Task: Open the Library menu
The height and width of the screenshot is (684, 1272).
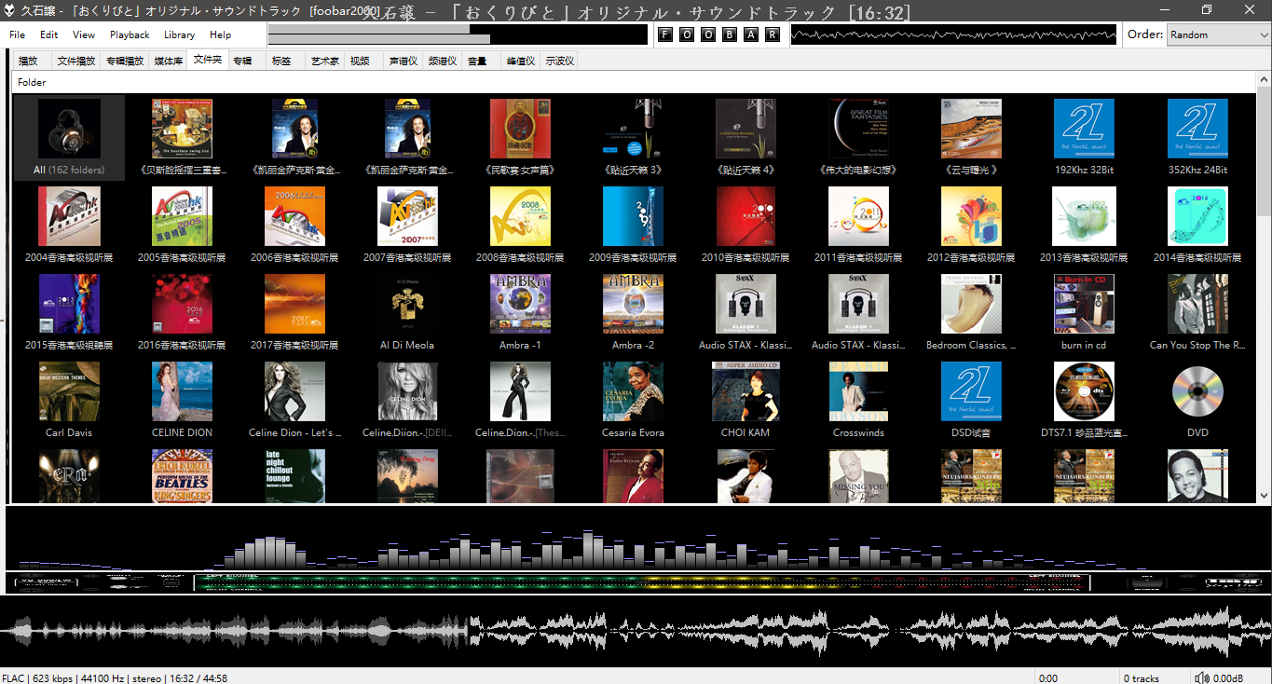Action: (179, 34)
